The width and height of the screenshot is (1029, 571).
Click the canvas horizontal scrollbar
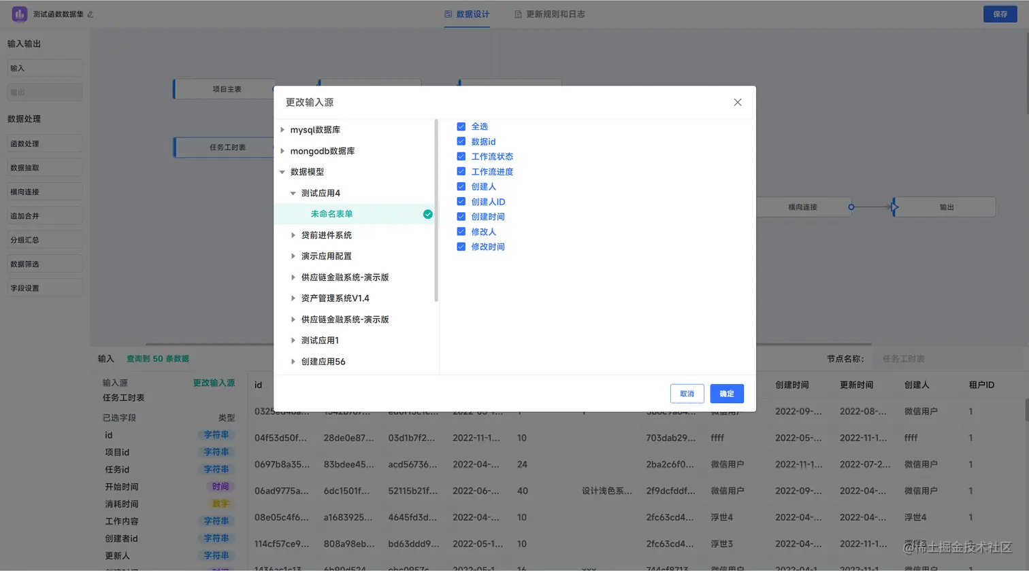coord(508,344)
